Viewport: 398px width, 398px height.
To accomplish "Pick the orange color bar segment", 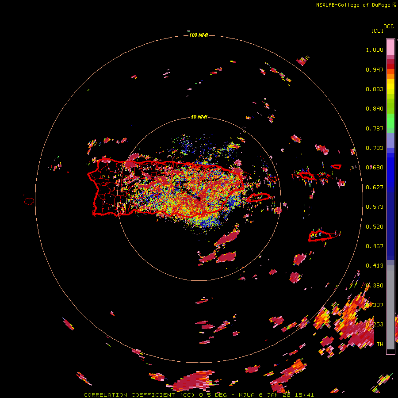I will [x=390, y=77].
